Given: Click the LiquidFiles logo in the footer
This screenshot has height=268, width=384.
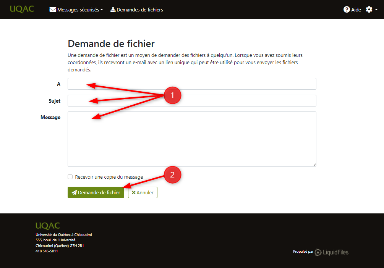Looking at the screenshot, I should 331,252.
